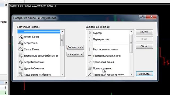Select the text 'Временные зоны Фибоначчи'
Viewport: 170px width, 95px height.
pos(41,56)
